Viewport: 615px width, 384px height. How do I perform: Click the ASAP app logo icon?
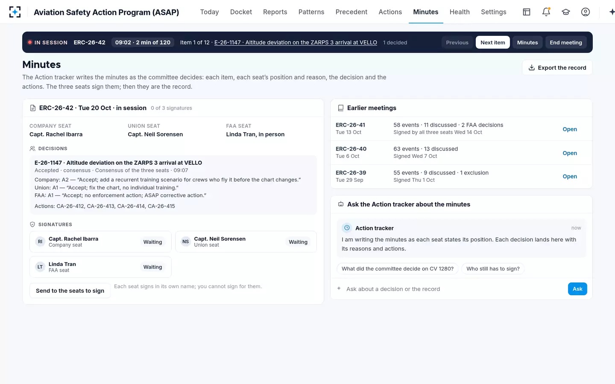click(x=15, y=12)
